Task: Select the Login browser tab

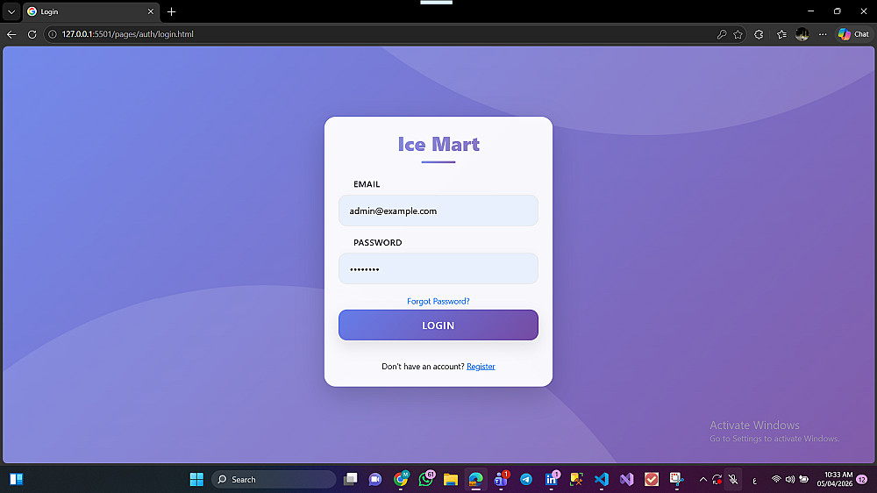Action: (x=90, y=11)
